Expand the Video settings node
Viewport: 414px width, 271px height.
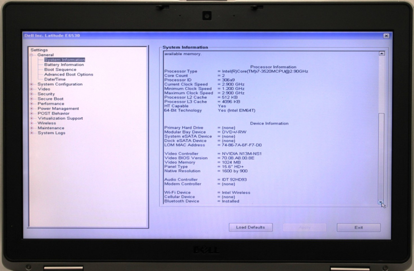(32, 89)
